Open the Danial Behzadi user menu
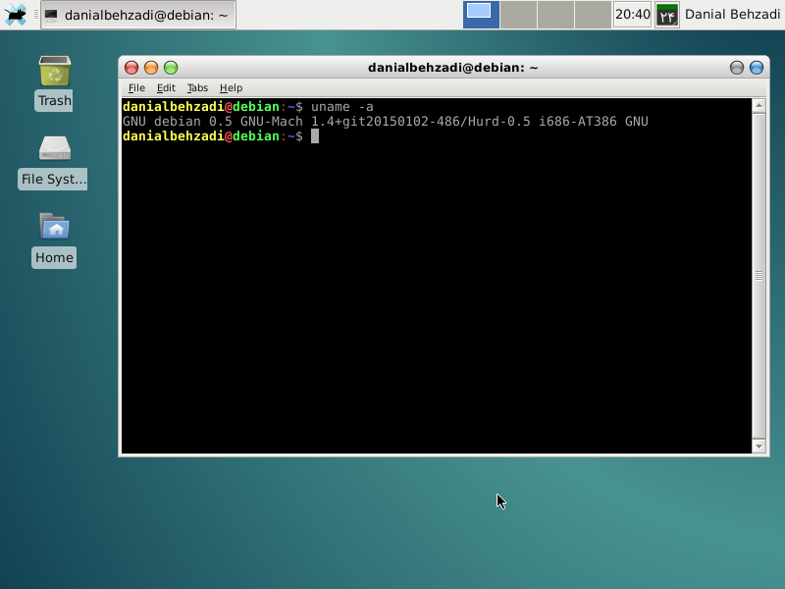The width and height of the screenshot is (785, 589). tap(732, 15)
